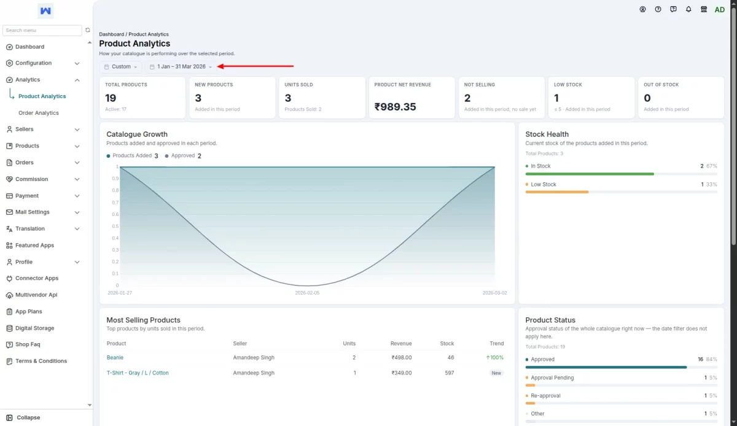Screen dimensions: 737x426
Task: Click the Connector Apps plug icon
Action: pyautogui.click(x=9, y=279)
